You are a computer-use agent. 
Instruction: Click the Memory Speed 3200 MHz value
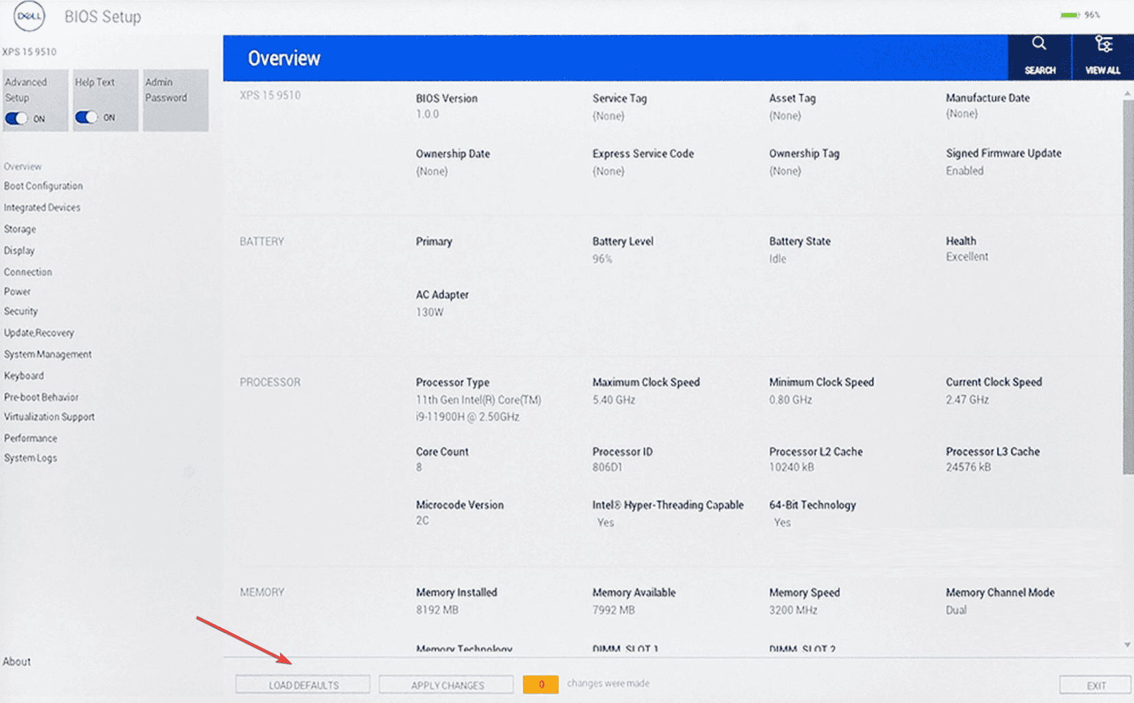(793, 610)
